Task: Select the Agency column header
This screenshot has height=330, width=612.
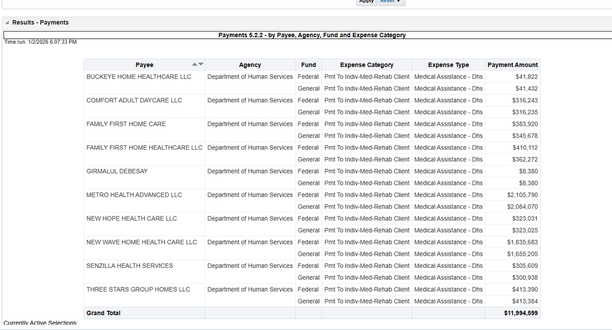Action: point(250,65)
